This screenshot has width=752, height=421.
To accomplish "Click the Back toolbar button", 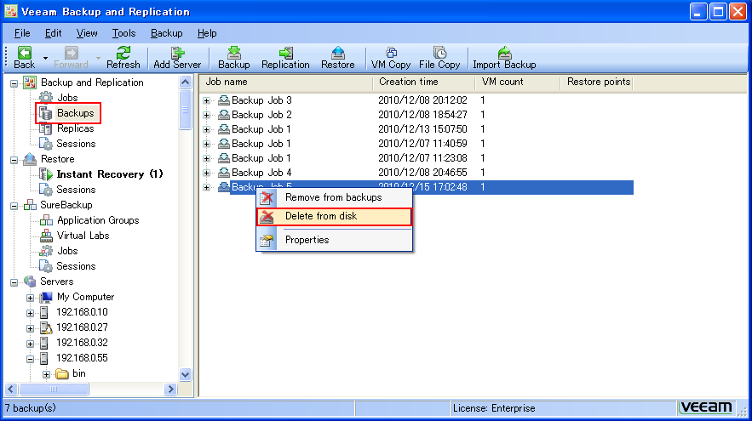I will tap(25, 58).
